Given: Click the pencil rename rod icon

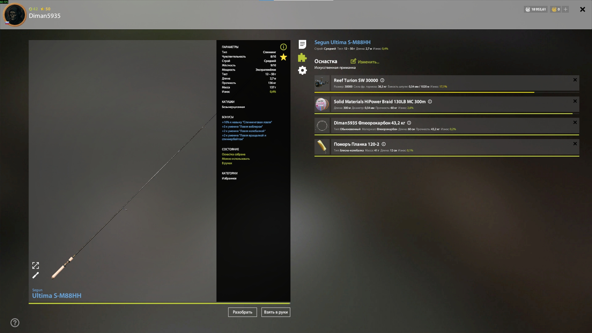Looking at the screenshot, I should click(36, 275).
